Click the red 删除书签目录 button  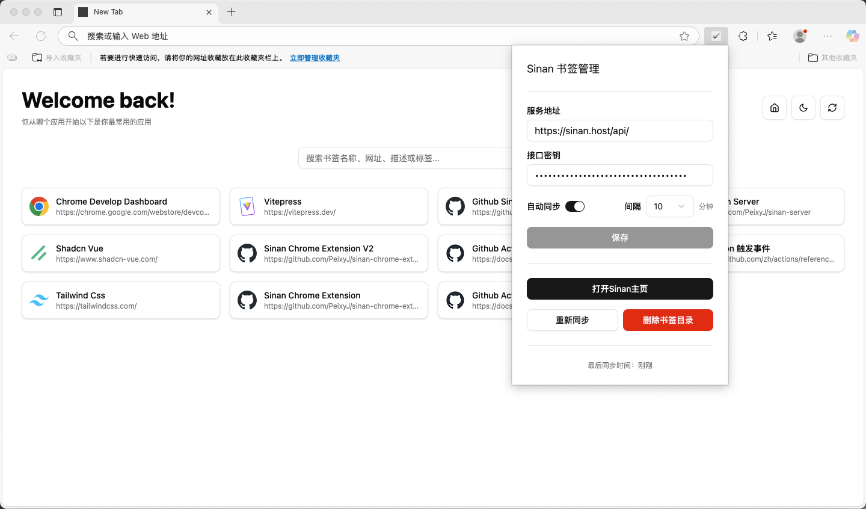coord(668,320)
